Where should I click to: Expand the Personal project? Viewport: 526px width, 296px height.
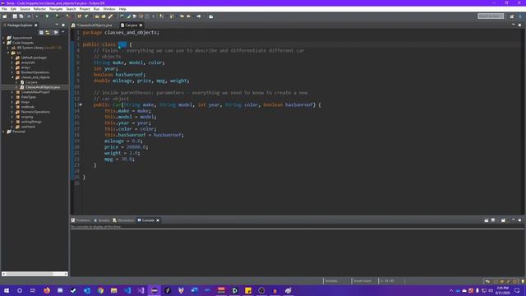[x=3, y=132]
